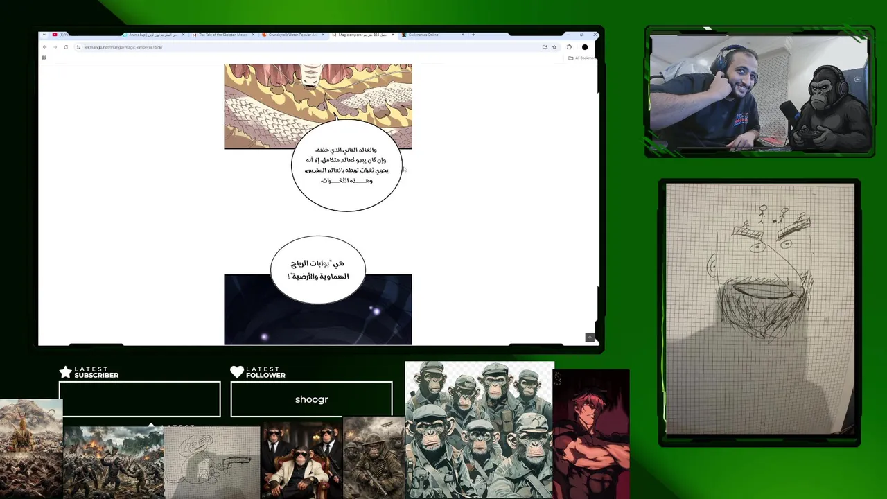Click the large Arabic speech bubble

(346, 166)
